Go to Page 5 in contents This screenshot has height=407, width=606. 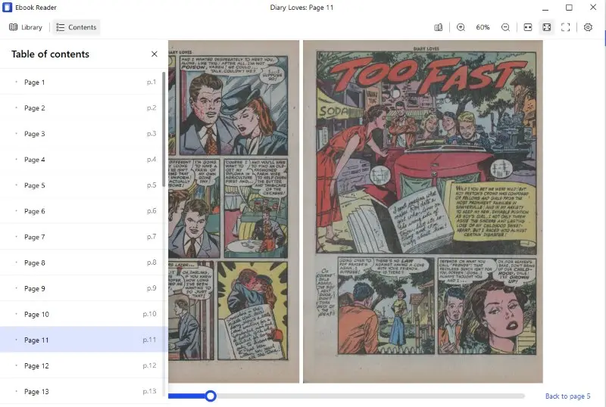click(x=81, y=185)
